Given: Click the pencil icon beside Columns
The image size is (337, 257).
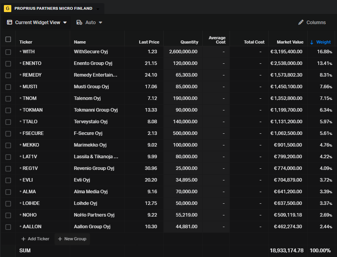Looking at the screenshot, I should tap(301, 23).
